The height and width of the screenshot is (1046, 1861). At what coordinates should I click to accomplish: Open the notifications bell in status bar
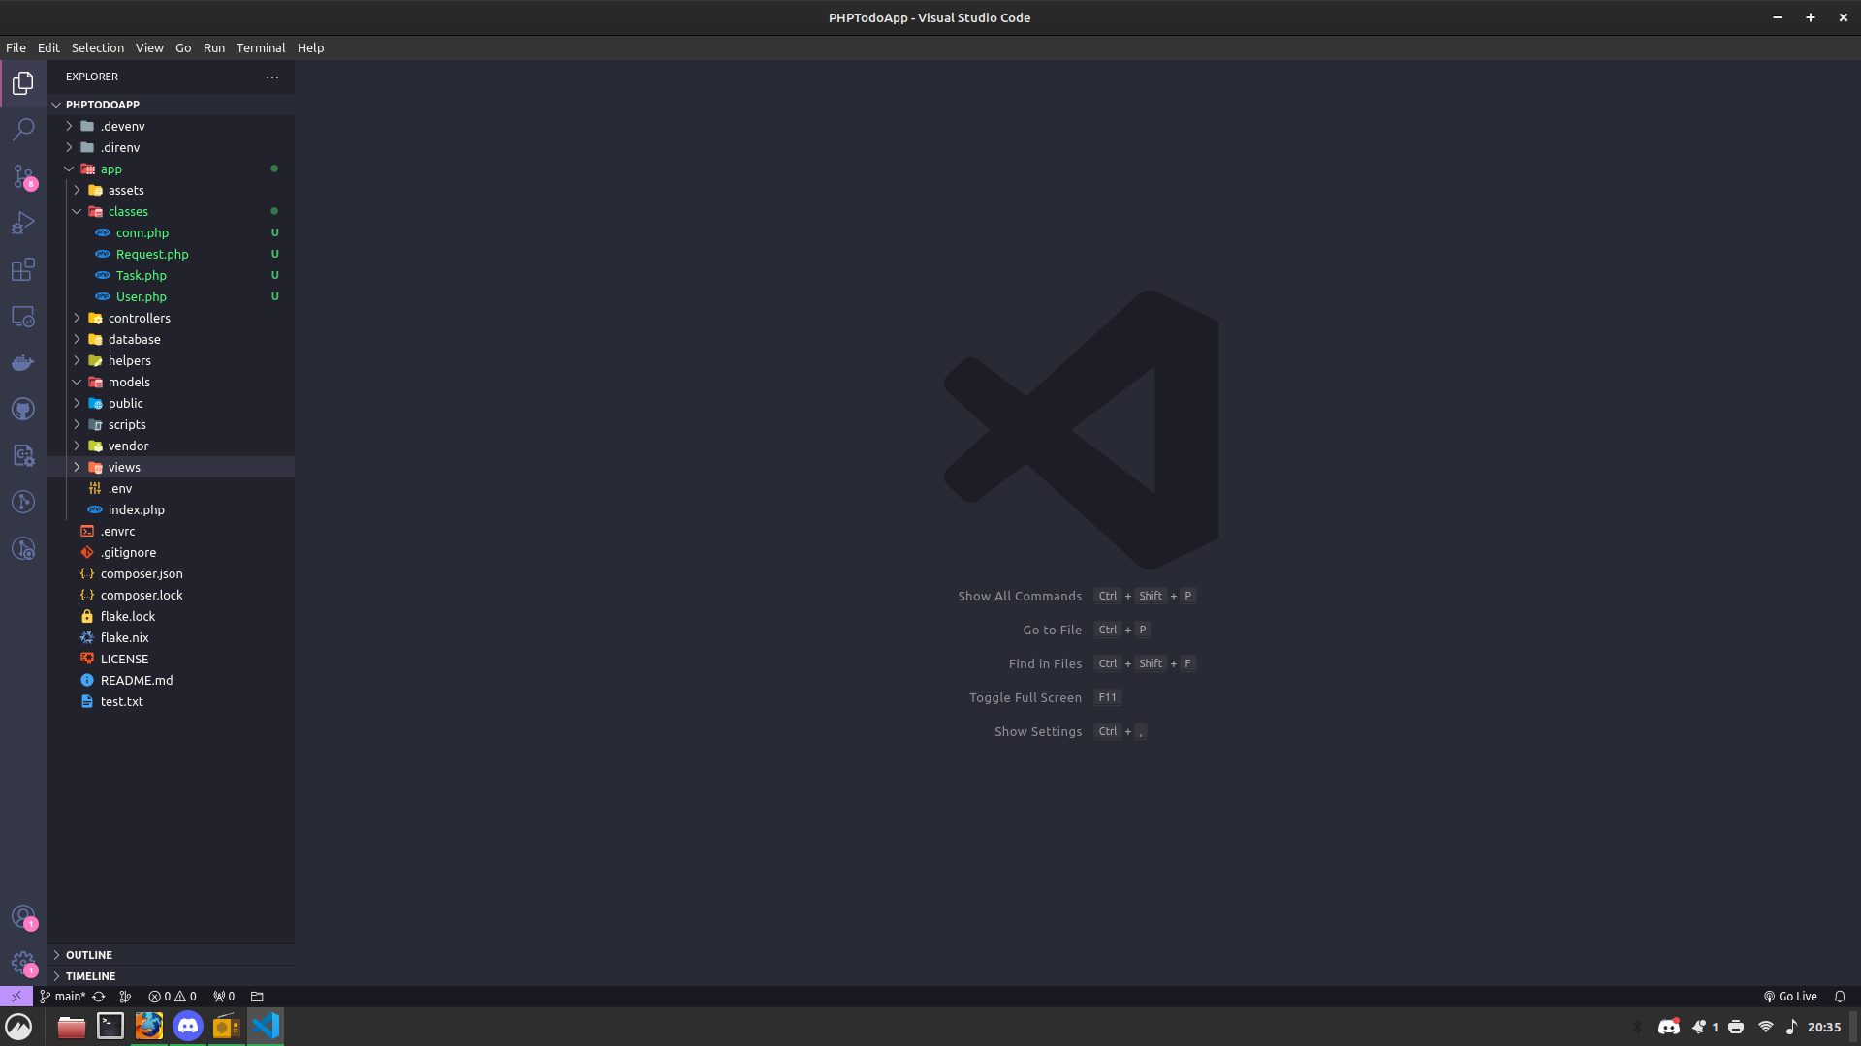click(x=1840, y=996)
